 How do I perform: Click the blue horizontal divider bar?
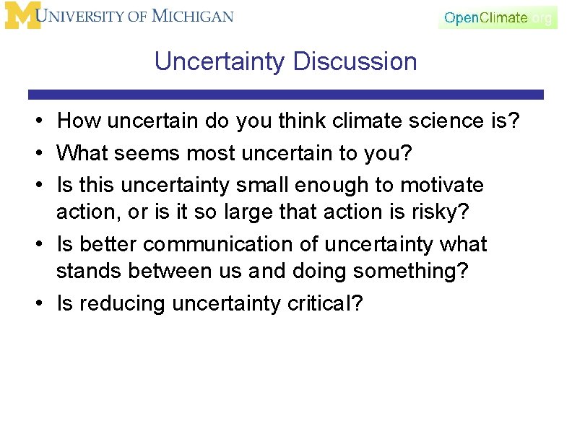point(285,95)
